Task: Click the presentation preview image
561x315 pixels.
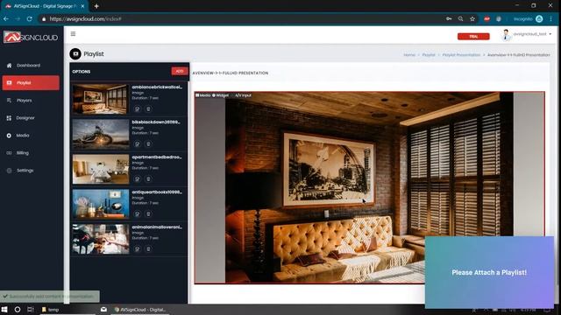Action: [x=369, y=187]
